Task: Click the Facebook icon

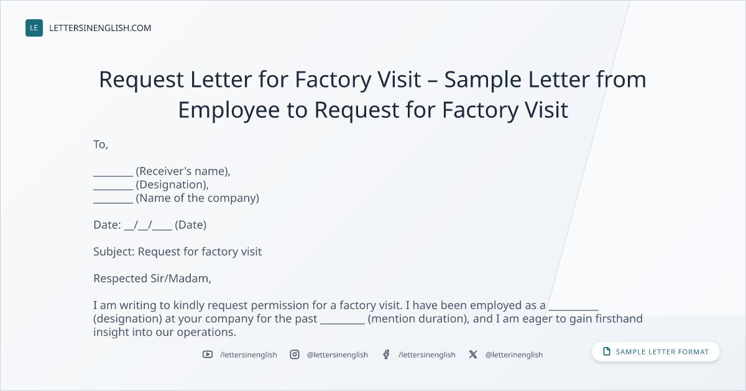Action: click(386, 354)
